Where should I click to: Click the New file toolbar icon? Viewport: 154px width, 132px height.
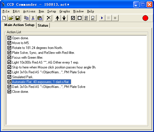[4, 18]
